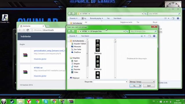This screenshot has width=185, height=104.
Task: Click help icon in the W7SBC Explorer window
Action: coord(178,18)
